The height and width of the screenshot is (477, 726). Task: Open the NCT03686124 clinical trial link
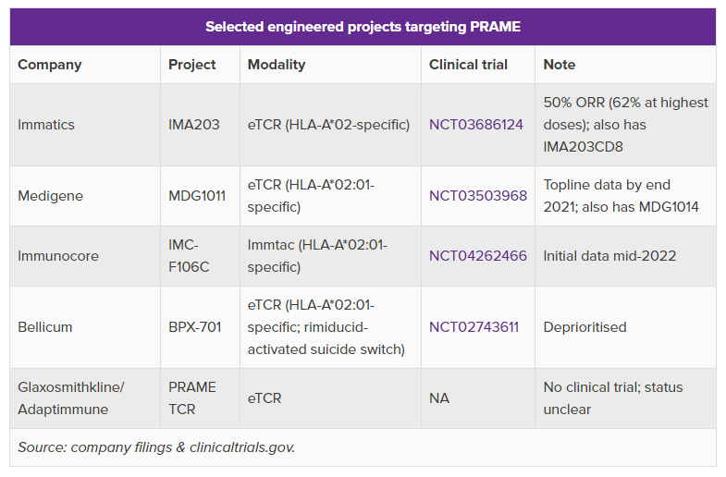pyautogui.click(x=476, y=125)
